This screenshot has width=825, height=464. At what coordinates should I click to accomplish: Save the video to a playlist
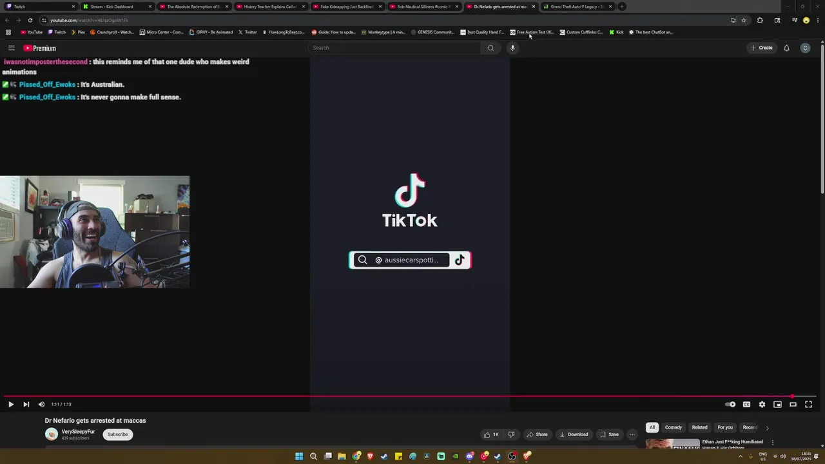(x=609, y=434)
